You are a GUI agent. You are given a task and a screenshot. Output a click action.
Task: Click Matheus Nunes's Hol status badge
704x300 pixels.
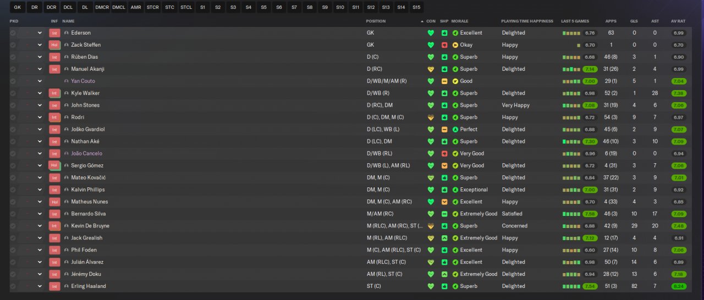[x=54, y=202]
